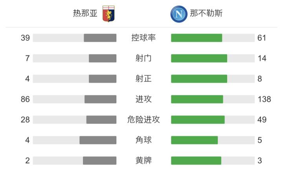Select the 黄牌 stat label
Viewport: 283px width, 170px height.
(x=143, y=160)
